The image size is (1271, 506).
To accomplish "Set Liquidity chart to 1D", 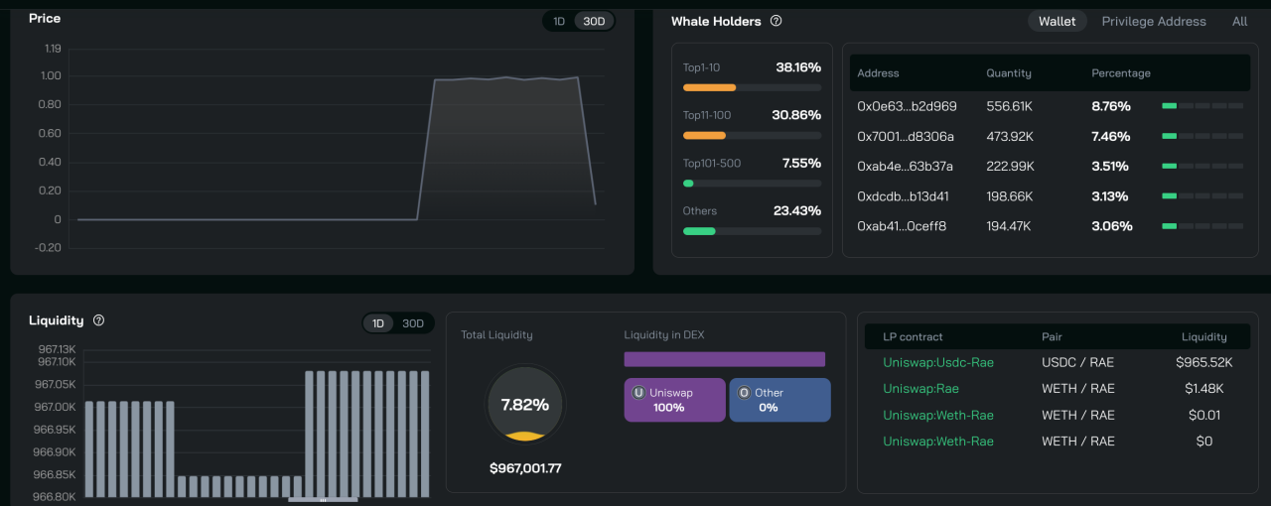I will point(378,323).
